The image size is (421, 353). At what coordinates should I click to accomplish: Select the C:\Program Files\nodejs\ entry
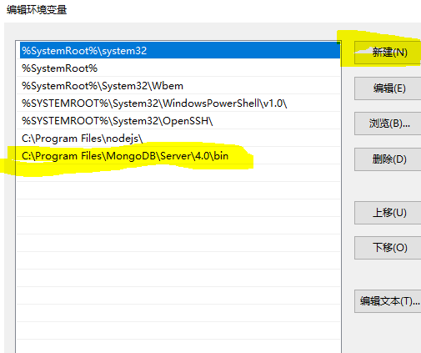tap(178, 138)
